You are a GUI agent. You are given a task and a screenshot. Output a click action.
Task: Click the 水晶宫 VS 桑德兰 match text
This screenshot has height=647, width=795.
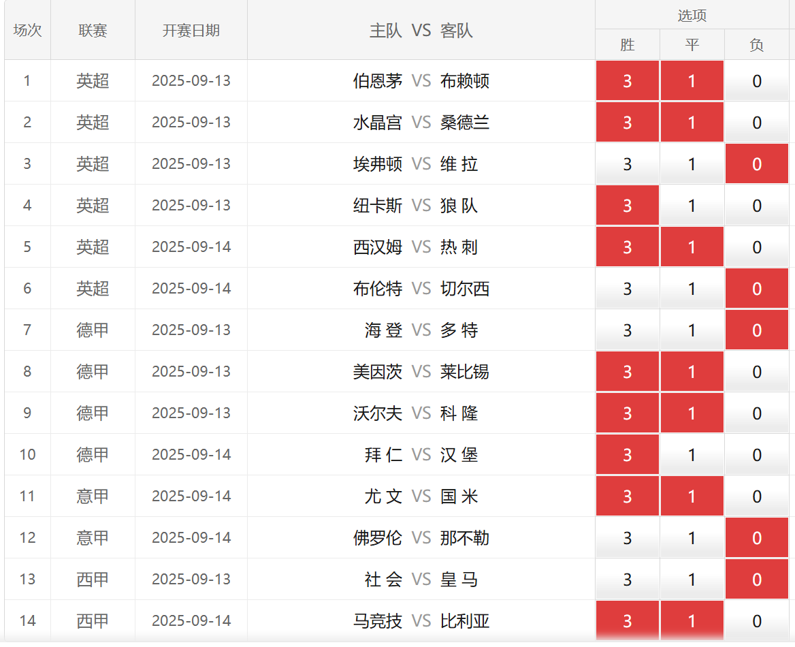pos(421,123)
